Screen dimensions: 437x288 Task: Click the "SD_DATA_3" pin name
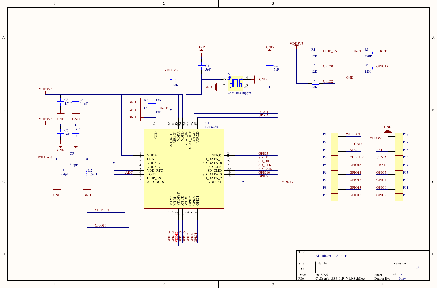pyautogui.click(x=212, y=174)
